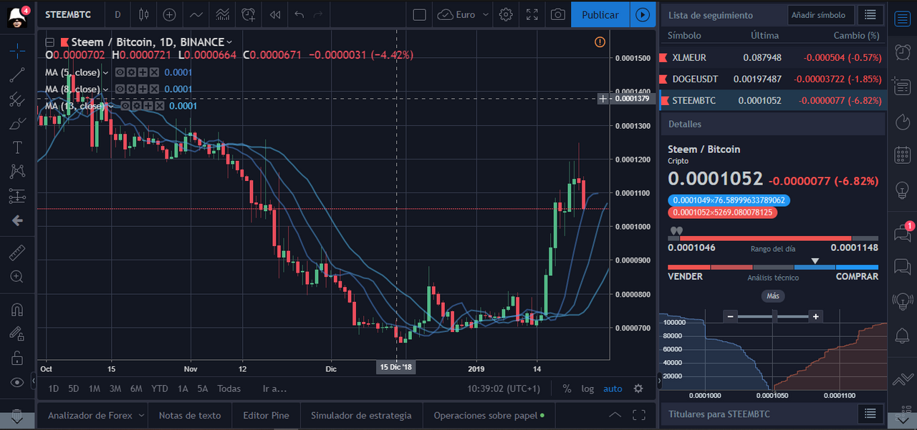
Task: Select the trend line drawing tool
Action: pos(17,74)
